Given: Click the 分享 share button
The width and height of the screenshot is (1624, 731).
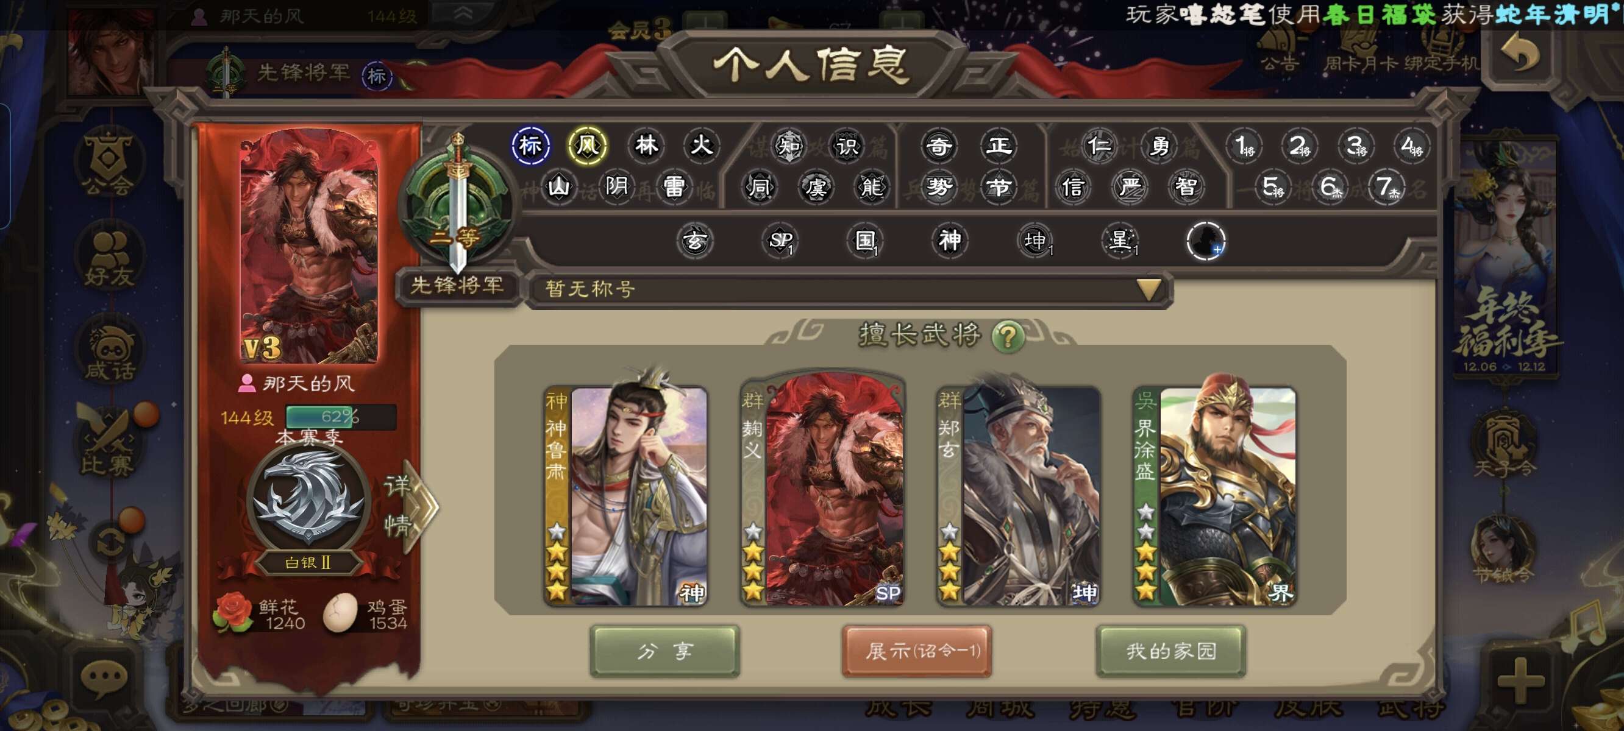Looking at the screenshot, I should (x=664, y=651).
